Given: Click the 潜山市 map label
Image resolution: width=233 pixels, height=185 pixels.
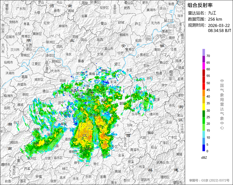Looking at the screenshot, I should coord(109,49).
